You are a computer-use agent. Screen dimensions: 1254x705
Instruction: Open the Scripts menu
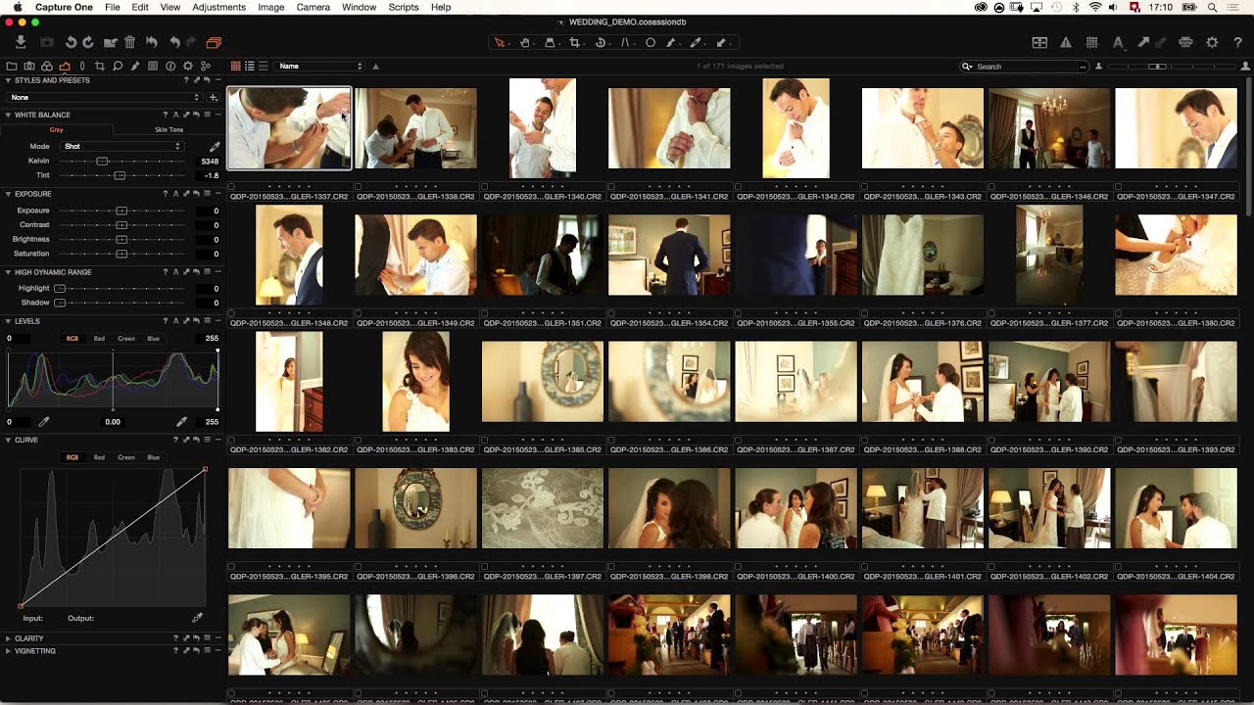point(404,7)
